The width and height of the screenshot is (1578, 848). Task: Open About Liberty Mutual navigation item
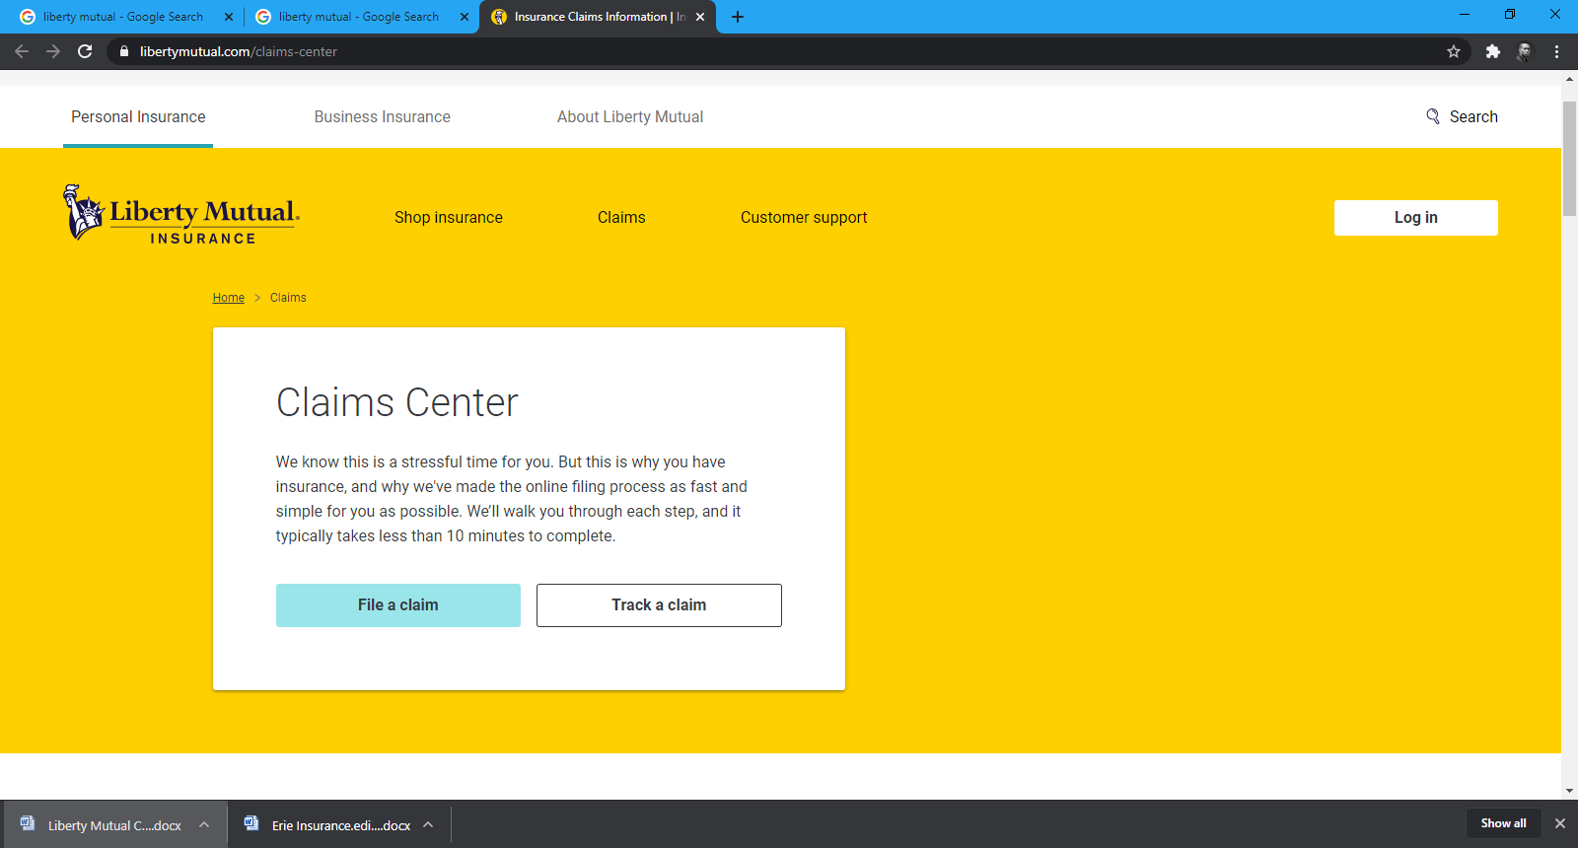(x=630, y=116)
